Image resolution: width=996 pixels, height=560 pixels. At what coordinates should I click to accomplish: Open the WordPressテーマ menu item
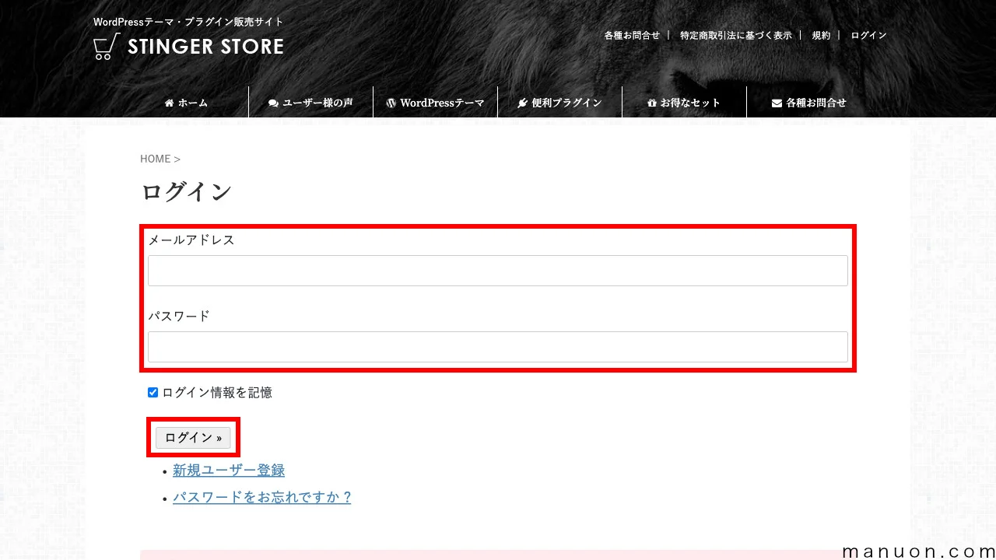tap(435, 103)
